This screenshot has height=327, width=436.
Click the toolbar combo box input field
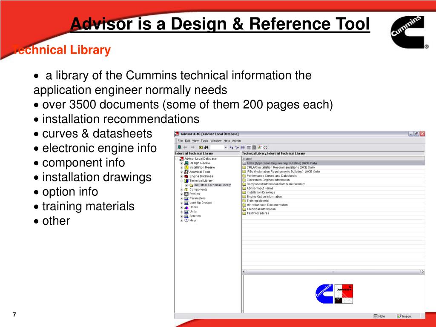(217, 147)
